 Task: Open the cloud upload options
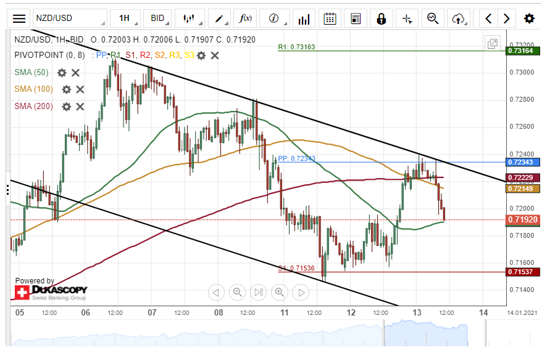click(458, 18)
